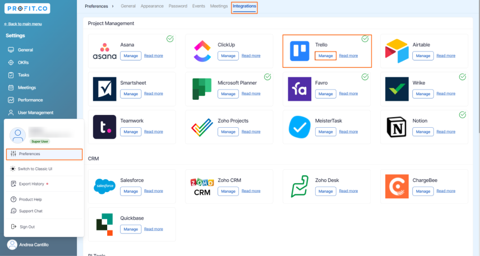Click the Wrike logo icon
480x256 pixels.
pos(397,89)
